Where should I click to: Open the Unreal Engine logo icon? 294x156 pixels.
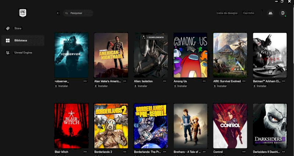8,52
